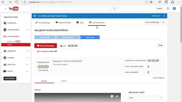Switch to Analytics tab below stream status
This screenshot has width=182, height=102.
coord(64,81)
